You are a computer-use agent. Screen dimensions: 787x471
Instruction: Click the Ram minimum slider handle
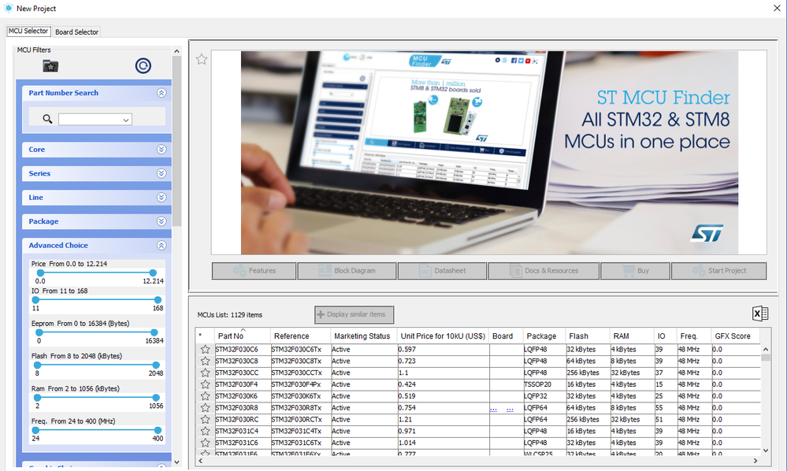pyautogui.click(x=37, y=398)
